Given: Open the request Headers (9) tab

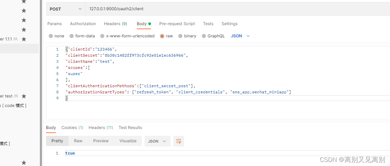Looking at the screenshot, I should (x=116, y=24).
